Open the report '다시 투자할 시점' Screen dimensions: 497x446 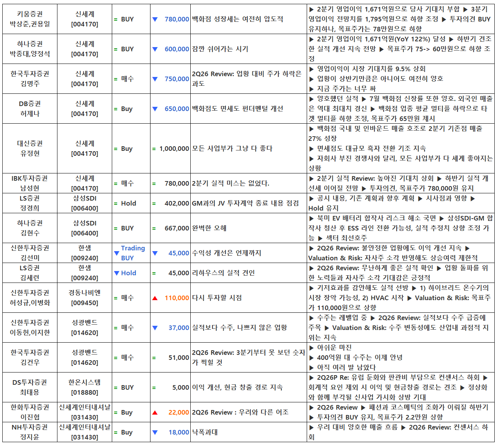[x=217, y=298]
